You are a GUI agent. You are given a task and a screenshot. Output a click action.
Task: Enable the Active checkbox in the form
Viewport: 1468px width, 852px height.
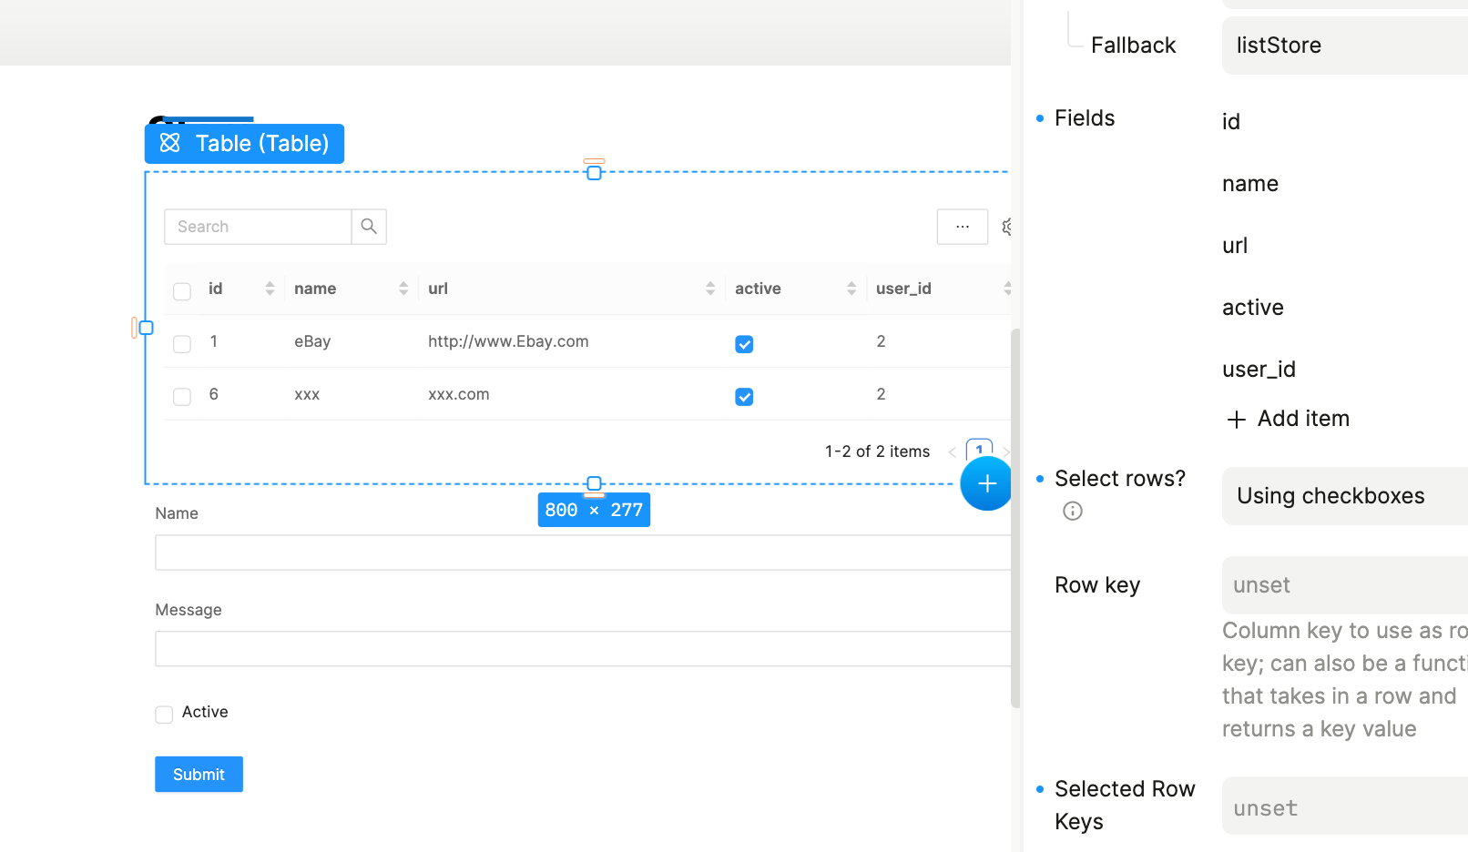pyautogui.click(x=164, y=715)
